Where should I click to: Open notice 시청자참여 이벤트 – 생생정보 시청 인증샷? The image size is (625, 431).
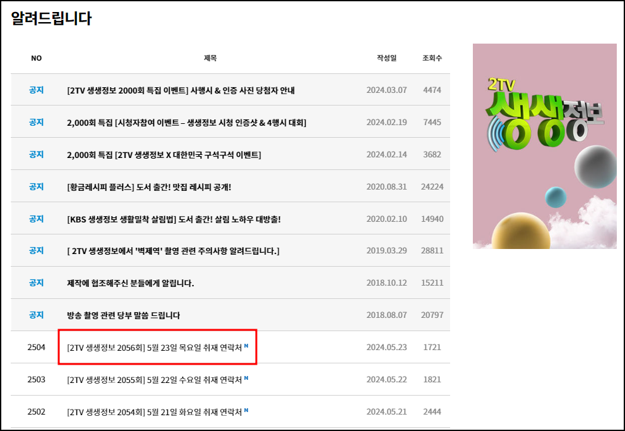pos(186,123)
